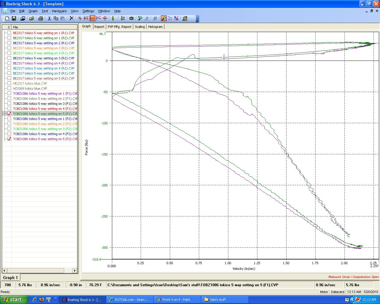Screen dimensions: 380x304
Task: Click the new blank document icon
Action: [7, 18]
